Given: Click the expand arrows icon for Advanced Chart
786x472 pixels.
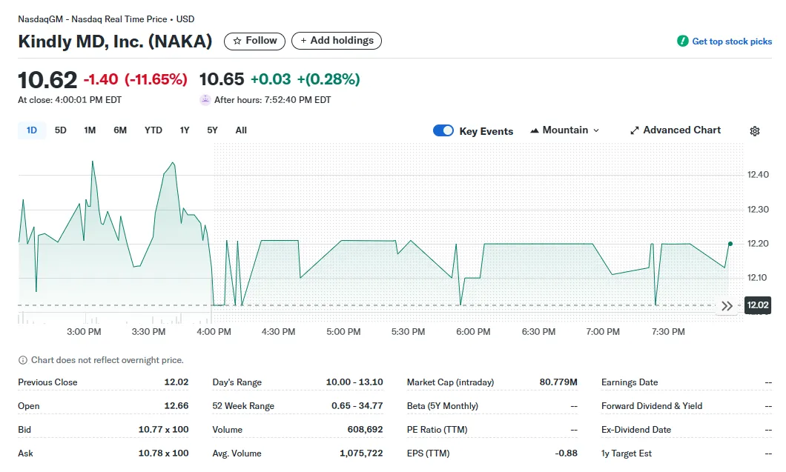Looking at the screenshot, I should tap(634, 130).
